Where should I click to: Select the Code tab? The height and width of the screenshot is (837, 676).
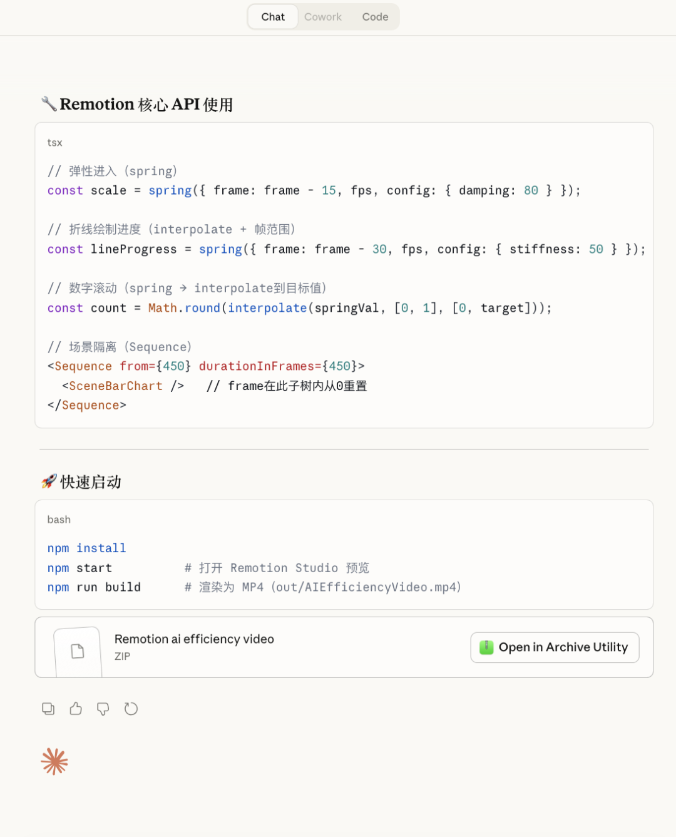tap(375, 17)
